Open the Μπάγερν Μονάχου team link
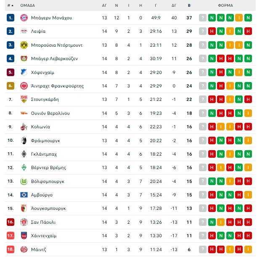This screenshot has width=257, height=257. (51, 18)
